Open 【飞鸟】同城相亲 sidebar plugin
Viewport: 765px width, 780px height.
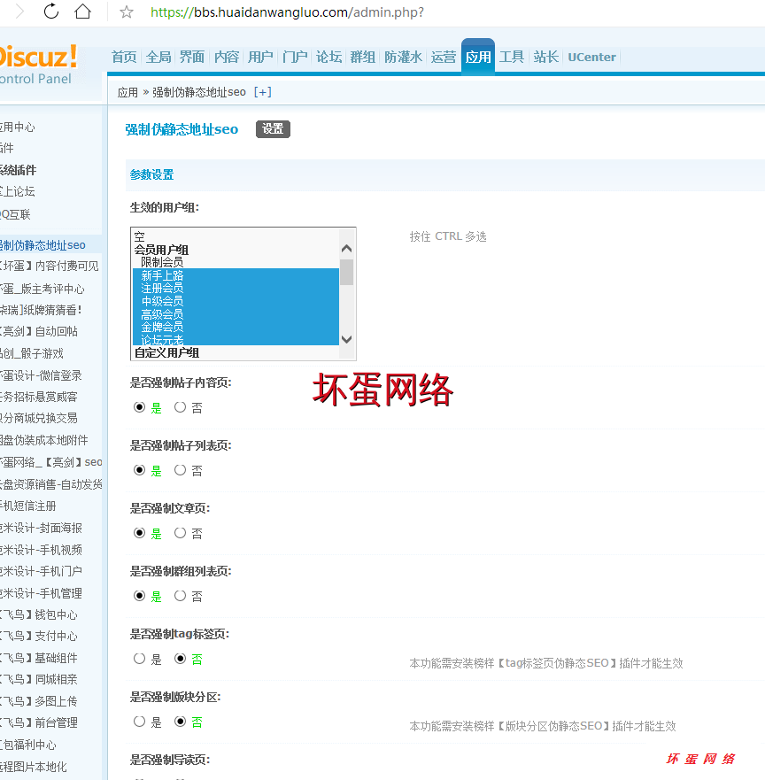39,680
